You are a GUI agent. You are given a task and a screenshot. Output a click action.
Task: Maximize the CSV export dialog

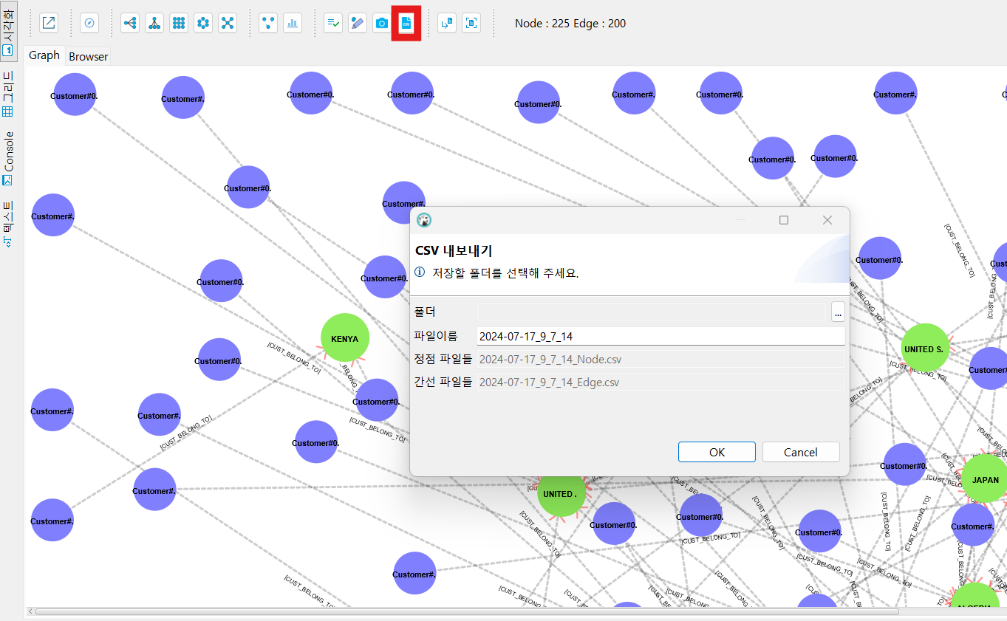click(784, 220)
